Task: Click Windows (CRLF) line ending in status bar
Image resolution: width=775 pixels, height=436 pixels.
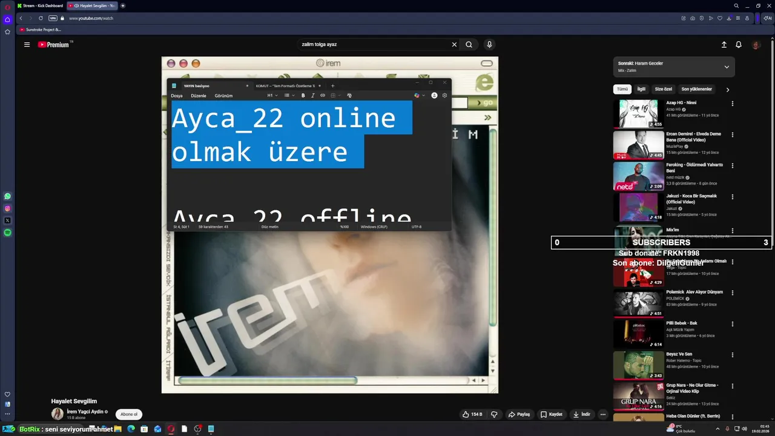Action: [374, 226]
